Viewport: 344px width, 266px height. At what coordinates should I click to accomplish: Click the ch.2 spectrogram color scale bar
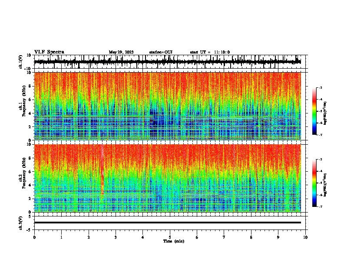314,183
